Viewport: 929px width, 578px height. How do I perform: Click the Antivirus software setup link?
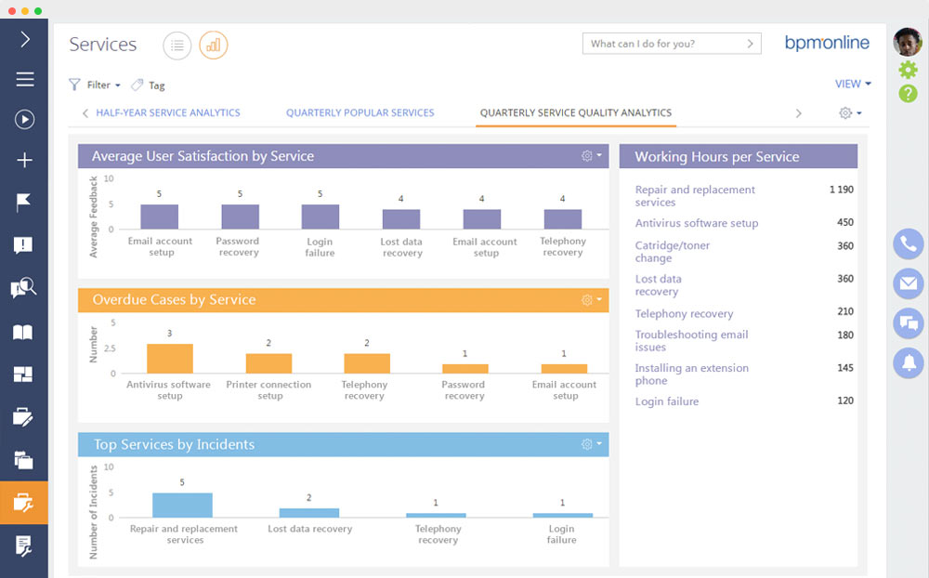click(x=696, y=223)
